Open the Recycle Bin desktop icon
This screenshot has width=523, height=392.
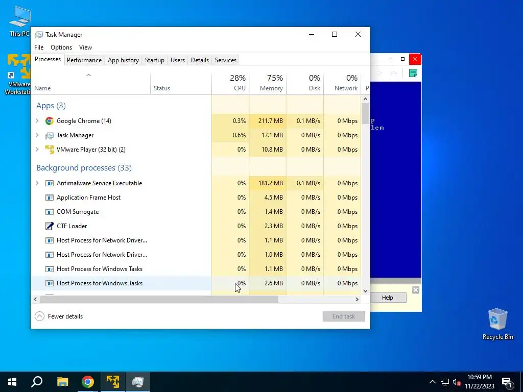[x=497, y=324]
